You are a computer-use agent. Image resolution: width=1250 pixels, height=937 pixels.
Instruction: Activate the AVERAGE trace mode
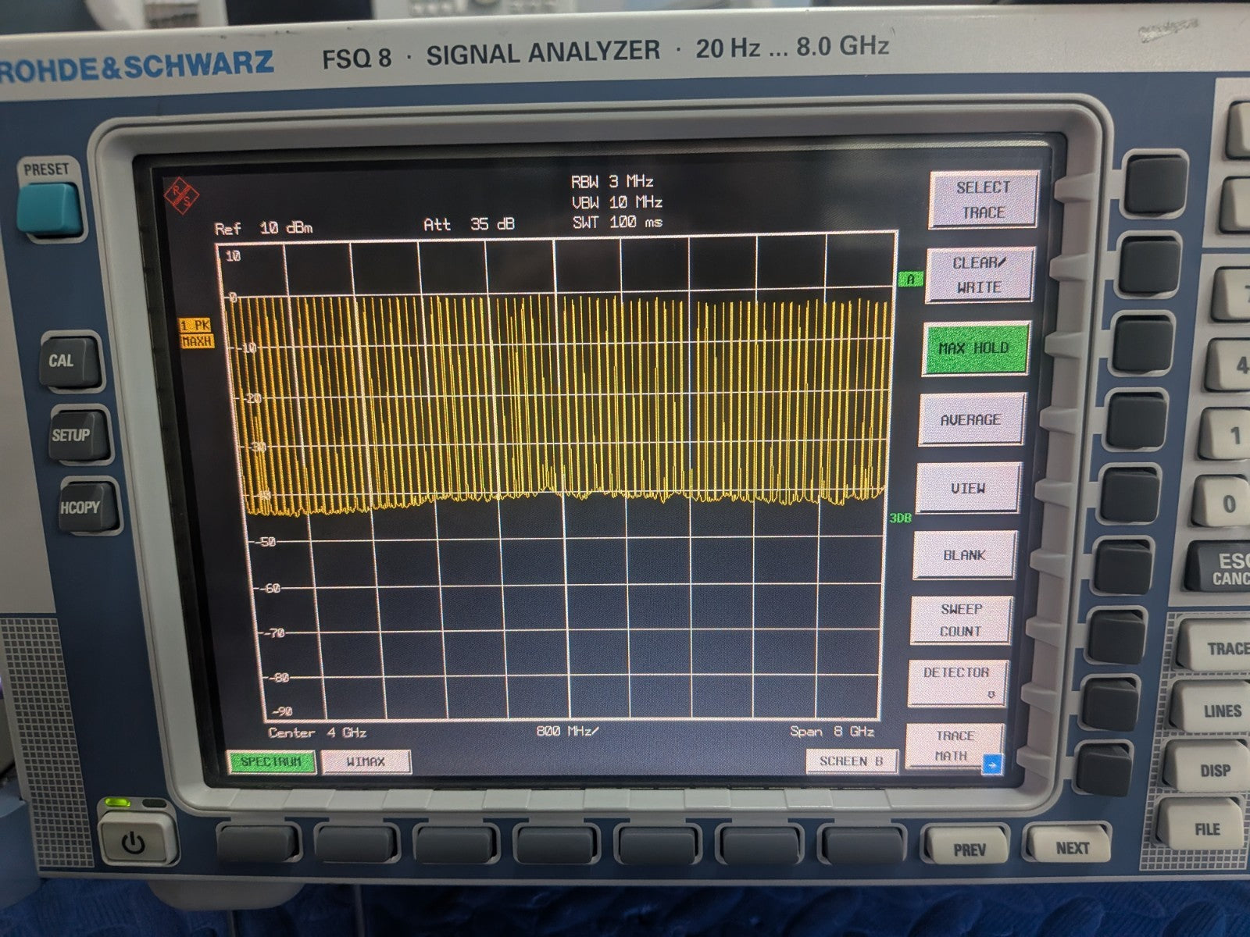(x=970, y=419)
